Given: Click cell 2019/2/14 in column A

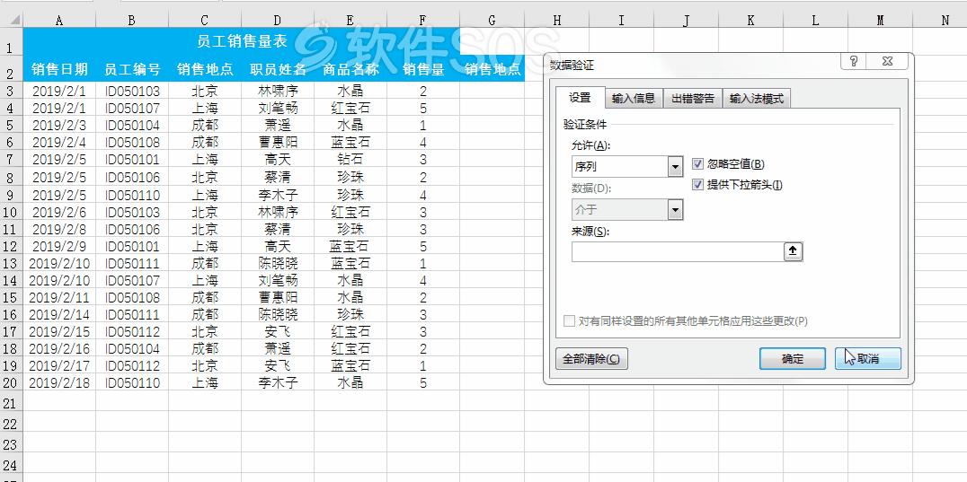Looking at the screenshot, I should [59, 314].
